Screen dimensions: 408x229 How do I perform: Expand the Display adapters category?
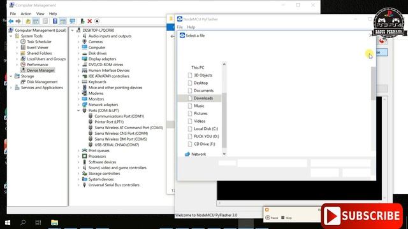(x=78, y=59)
